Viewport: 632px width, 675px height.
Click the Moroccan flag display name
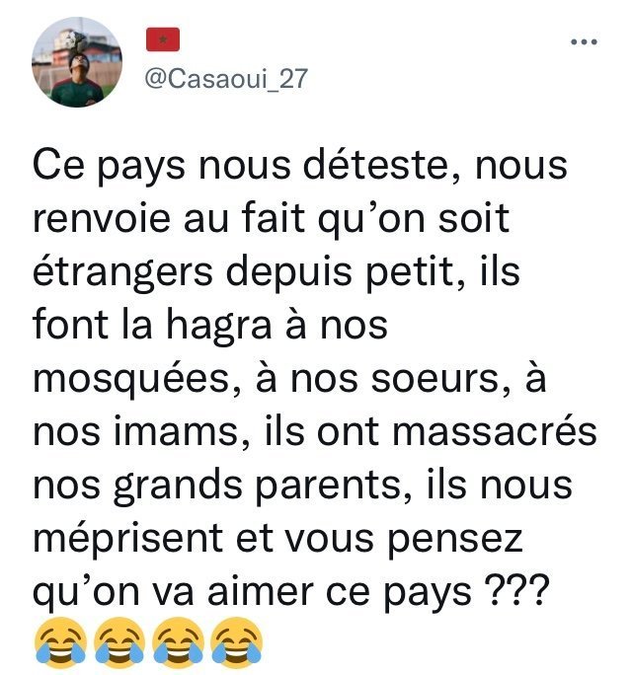click(163, 39)
